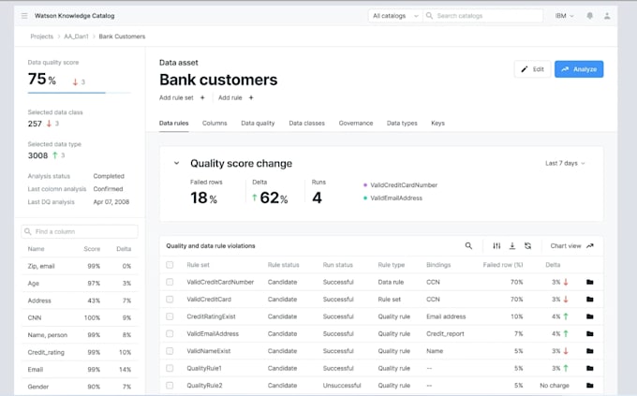The width and height of the screenshot is (637, 396).
Task: Click the Find a column search icon
Action: (x=27, y=231)
